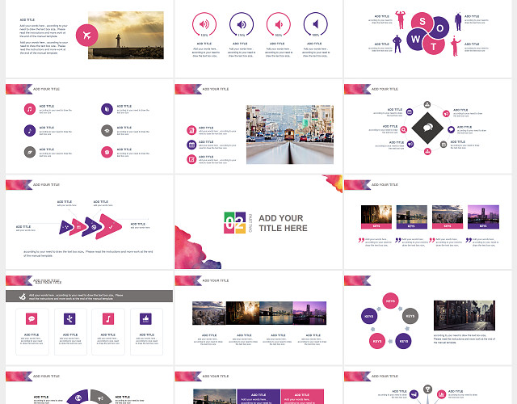
Task: Click the dark diamond chat-bubbles icon
Action: coord(427,128)
